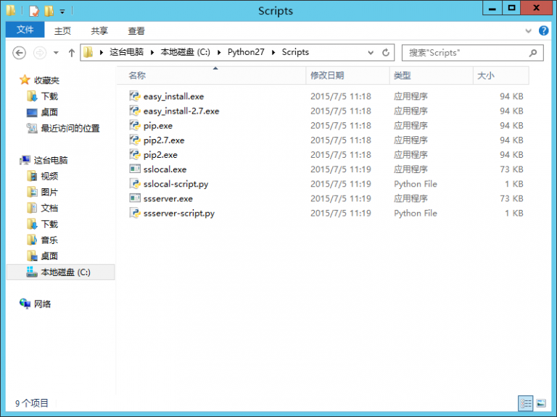Open the 共享 ribbon tab
The width and height of the screenshot is (557, 417).
tap(99, 30)
